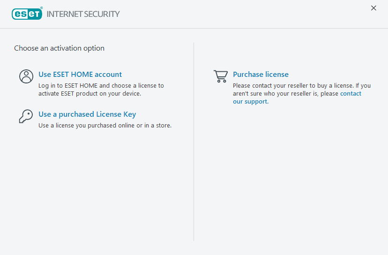Click the registered trademark symbol by ESET logo
This screenshot has height=255, width=388.
click(x=42, y=8)
